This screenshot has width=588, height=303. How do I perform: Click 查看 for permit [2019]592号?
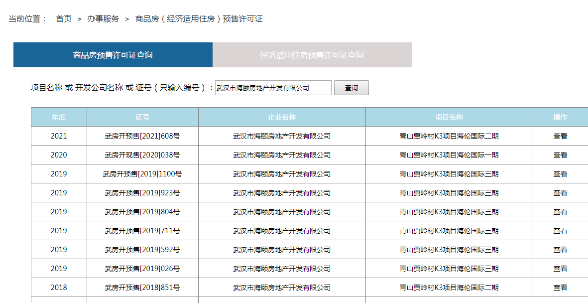(x=560, y=250)
